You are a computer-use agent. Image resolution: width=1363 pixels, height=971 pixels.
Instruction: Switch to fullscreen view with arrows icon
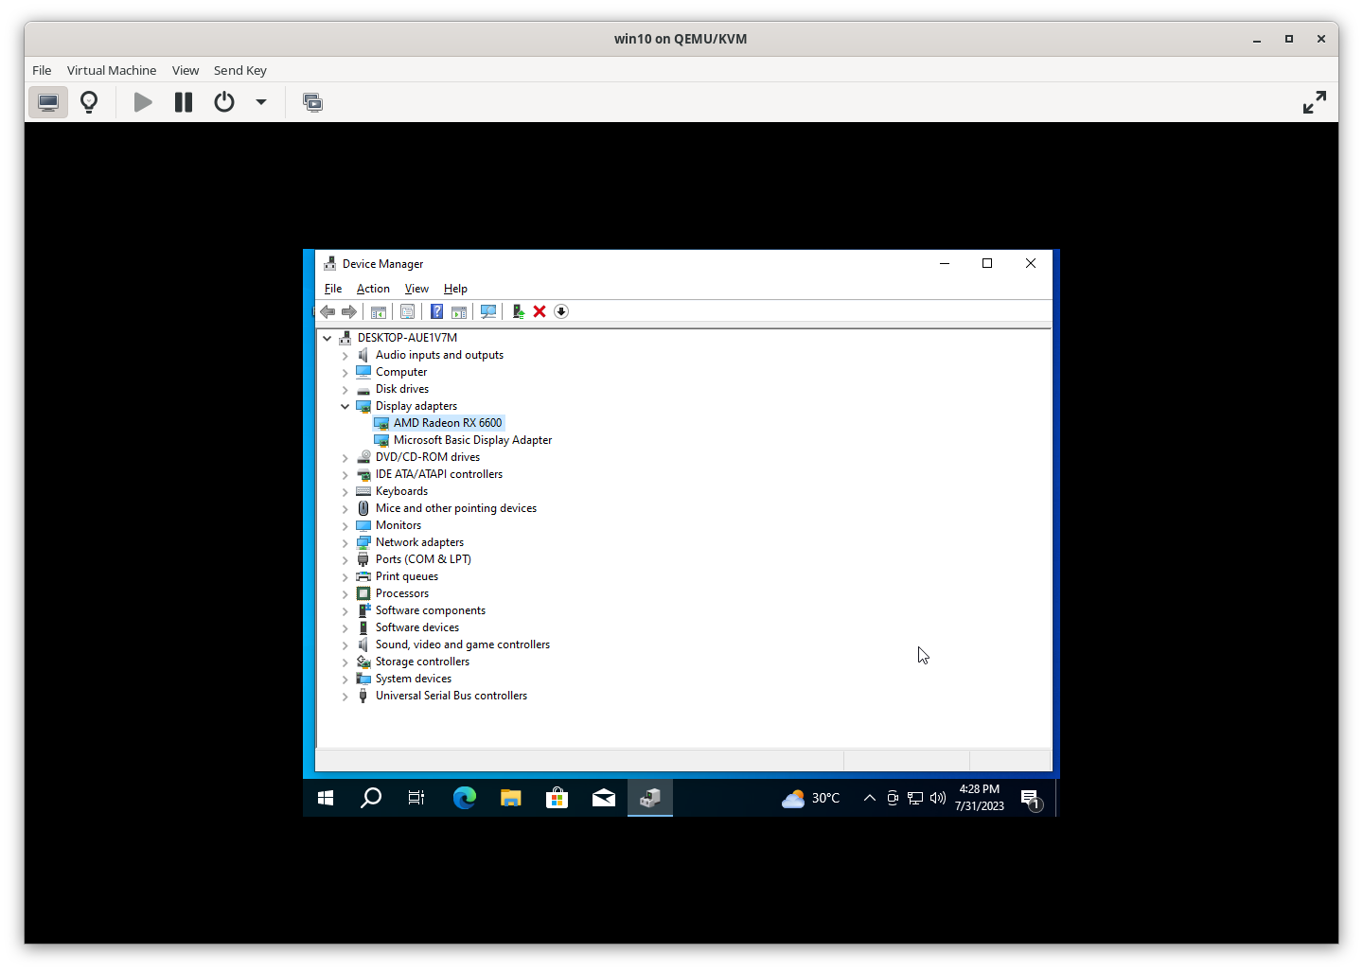pyautogui.click(x=1315, y=102)
